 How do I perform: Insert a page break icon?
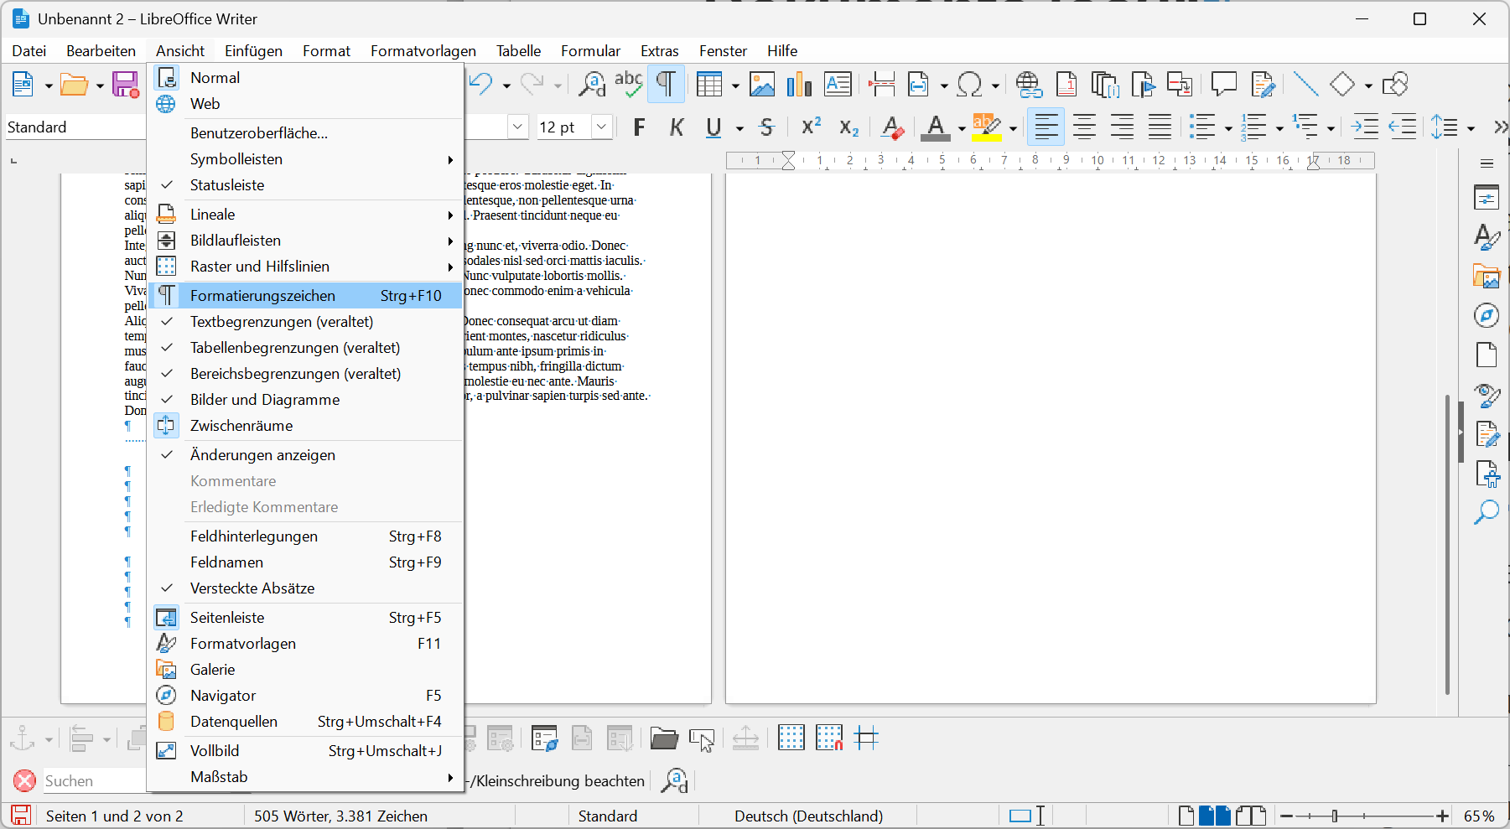point(881,85)
